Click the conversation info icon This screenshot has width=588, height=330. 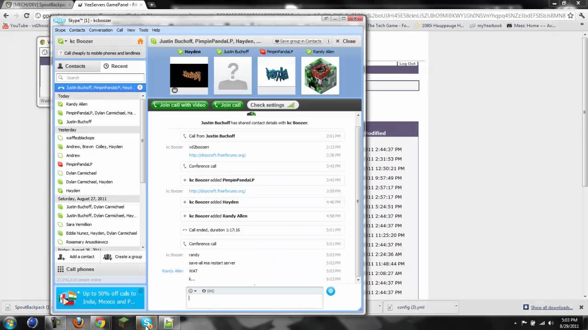pos(328,41)
